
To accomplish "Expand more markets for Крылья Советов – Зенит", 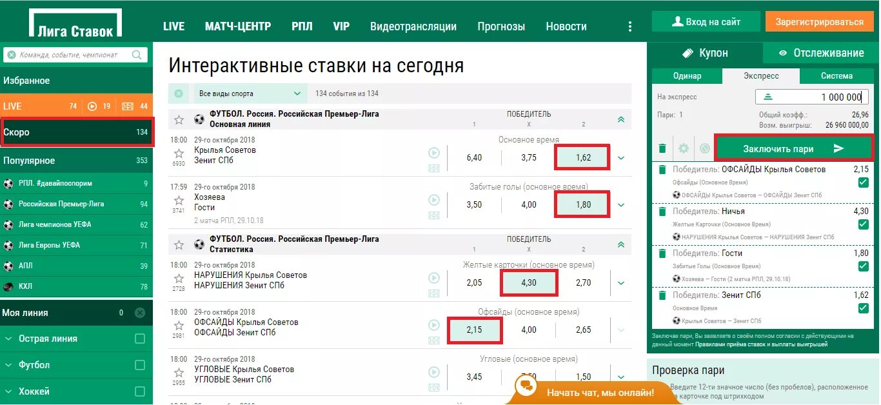I will [x=621, y=158].
